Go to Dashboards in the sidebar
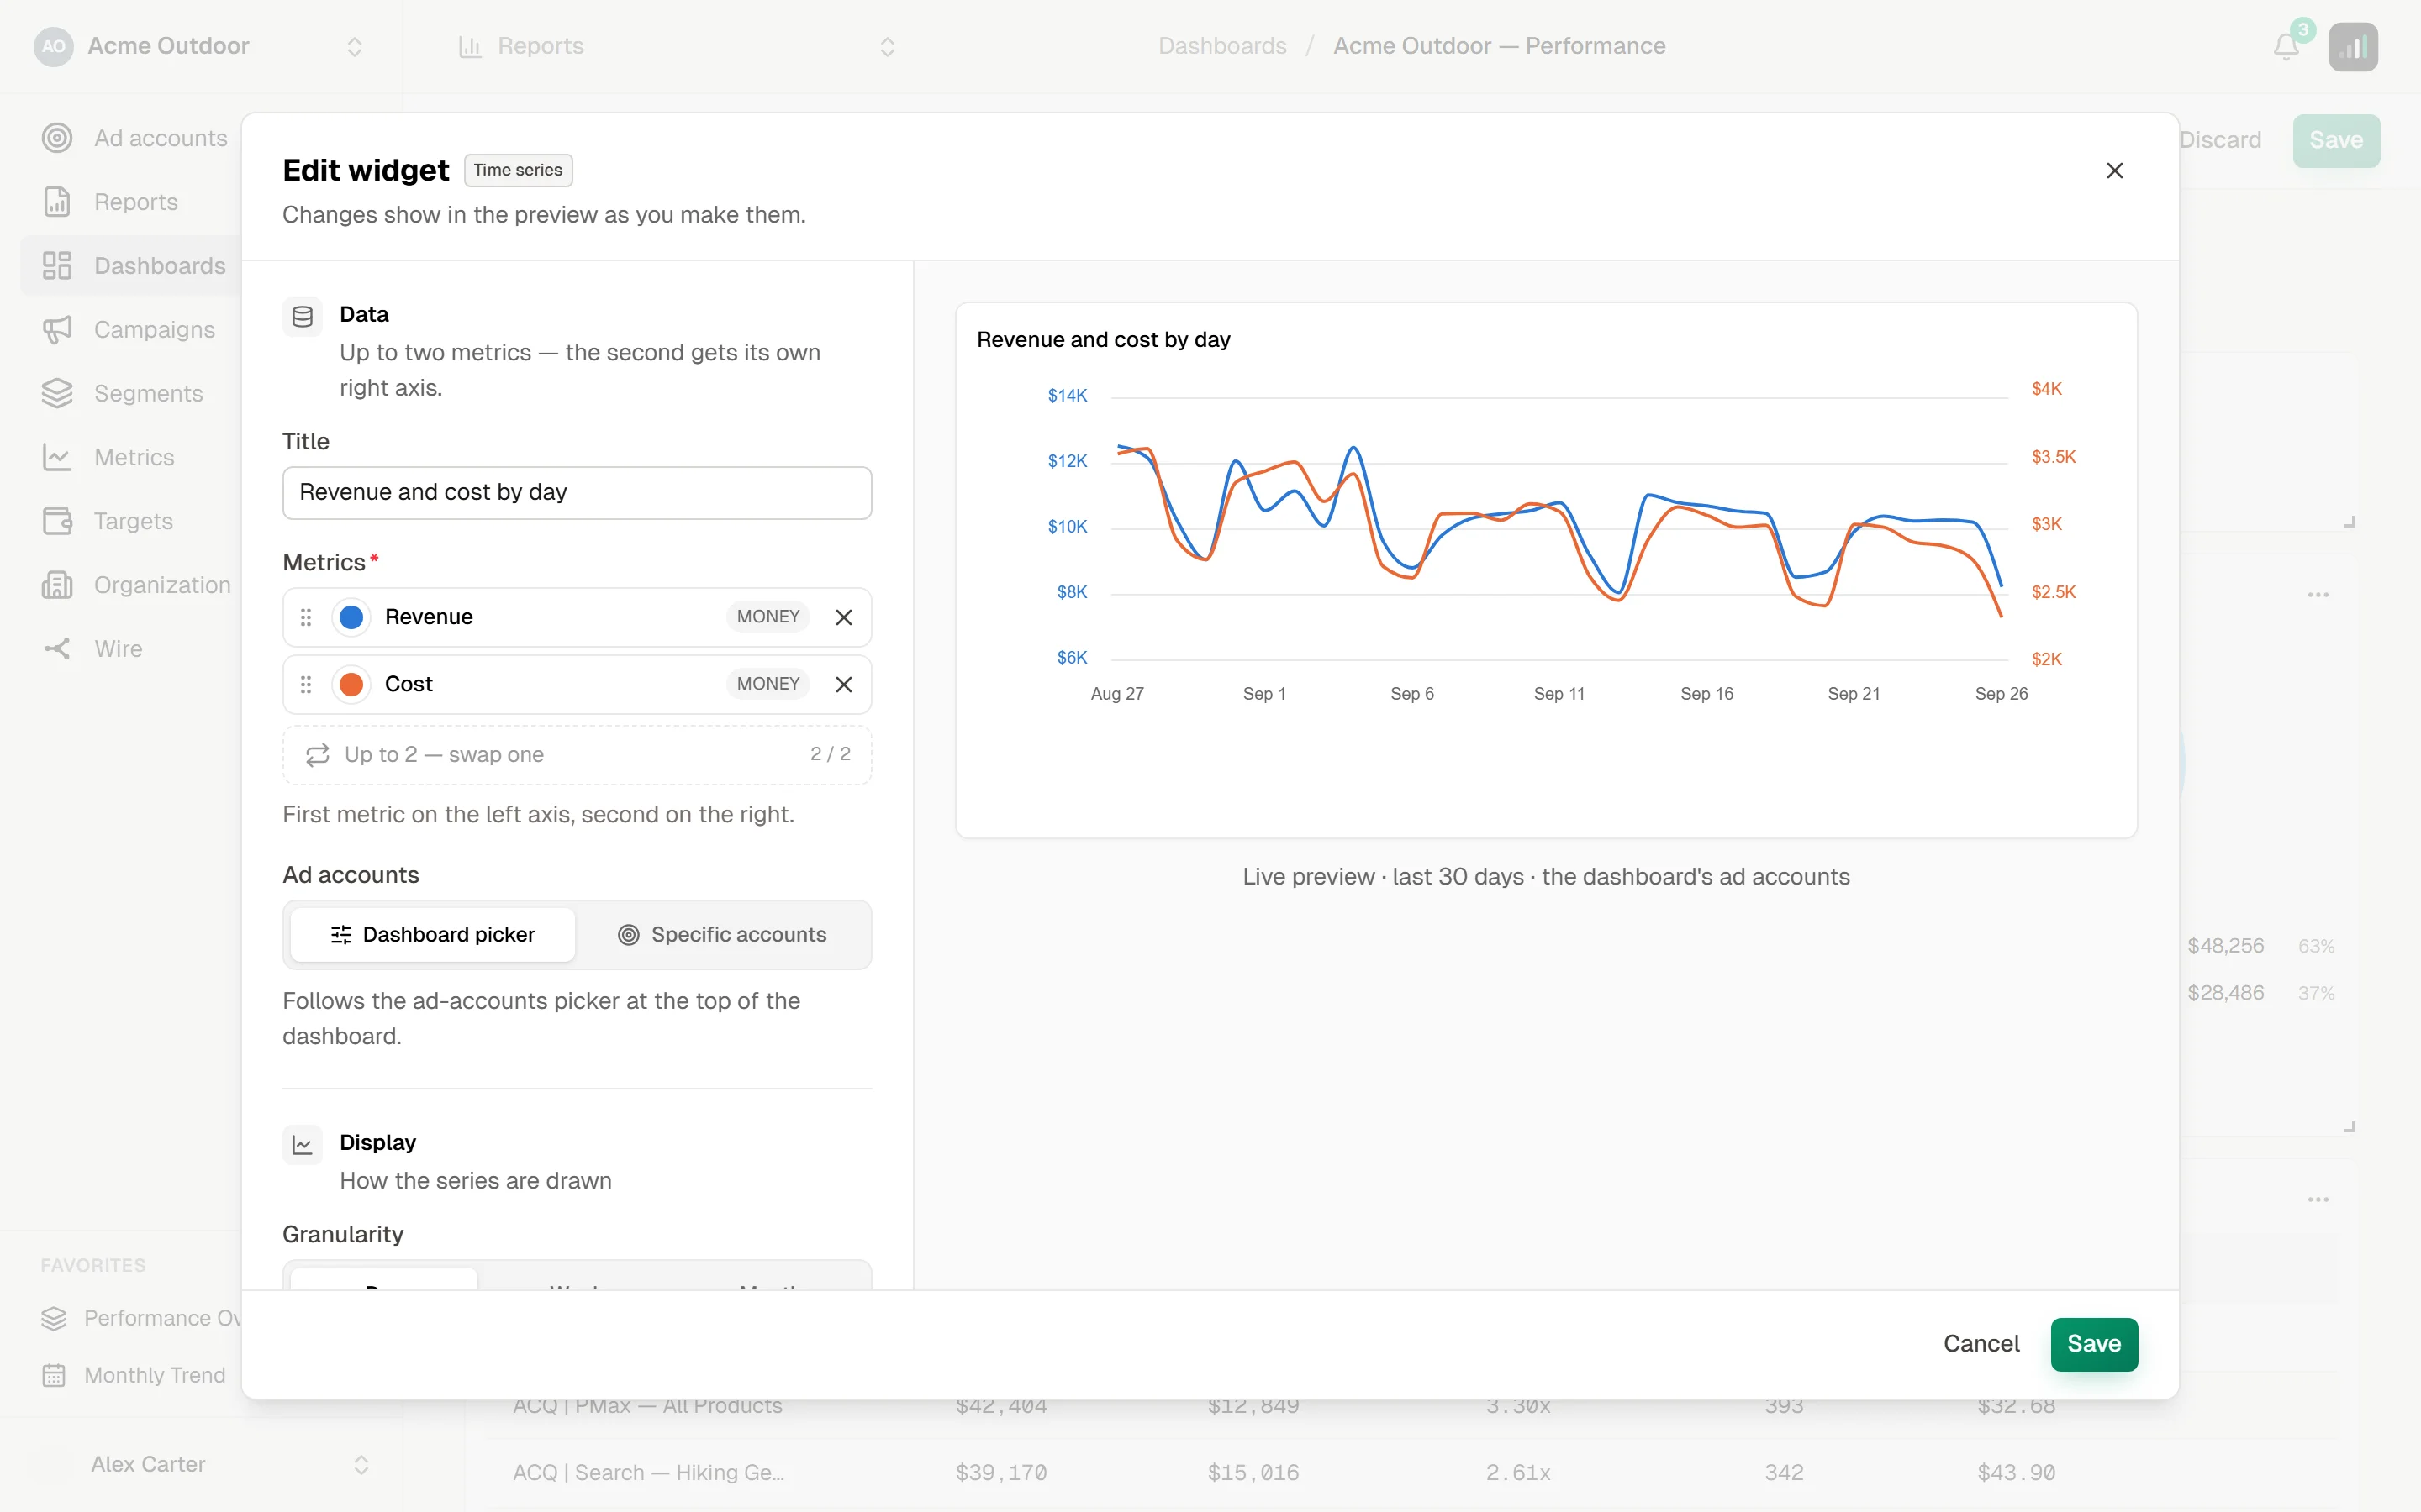This screenshot has height=1512, width=2421. (134, 266)
